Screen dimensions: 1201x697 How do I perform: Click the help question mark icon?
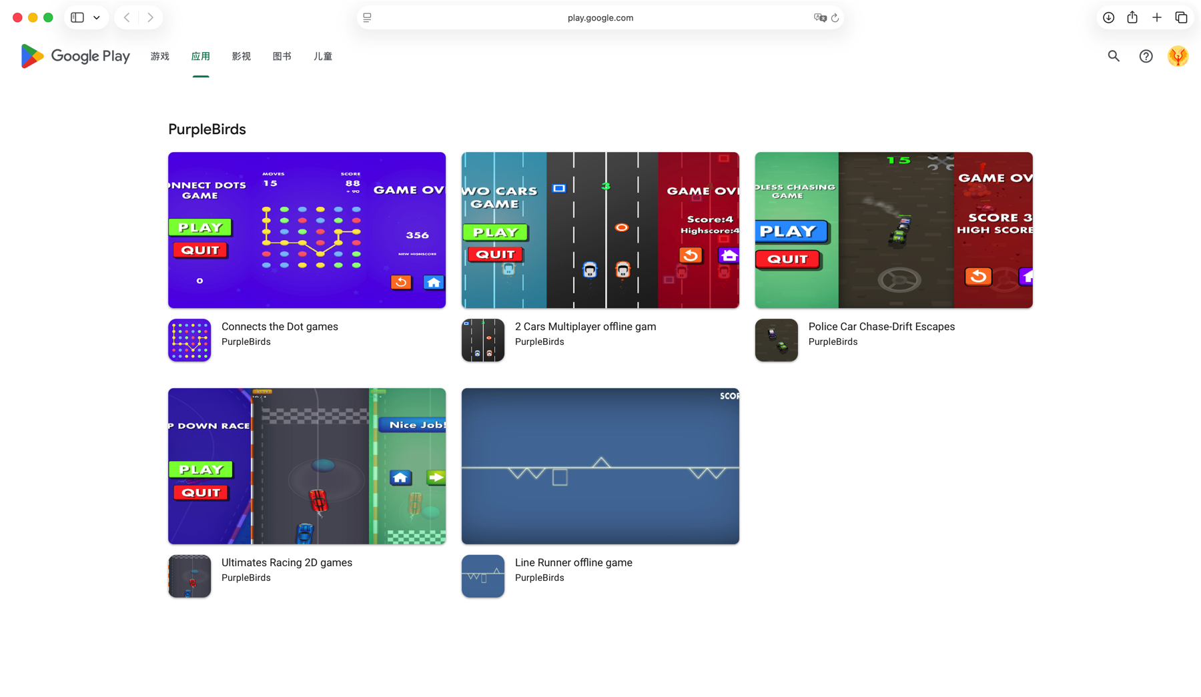click(x=1146, y=56)
